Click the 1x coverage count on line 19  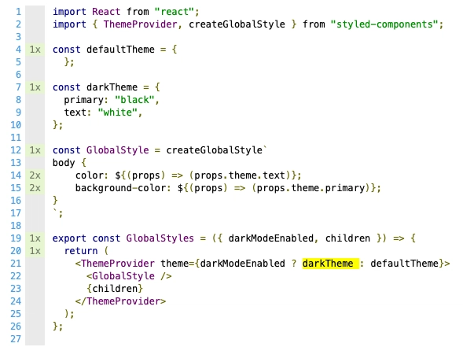[35, 238]
